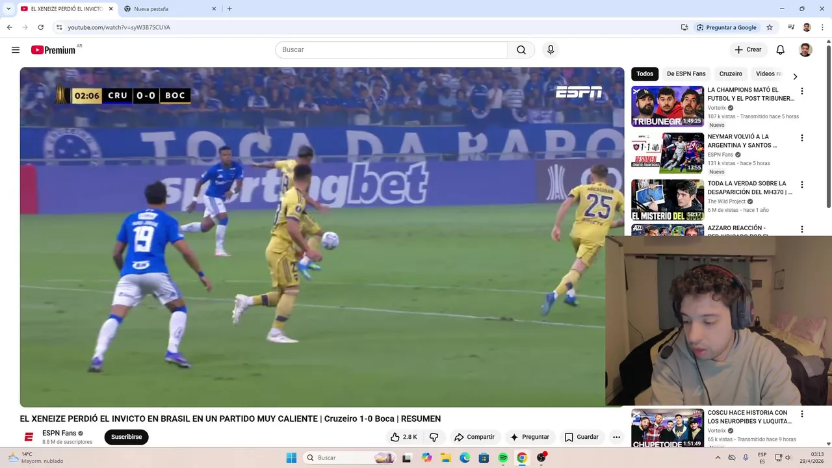Screen dimensions: 832x468
Task: Install app icon in address bar
Action: pos(684,27)
